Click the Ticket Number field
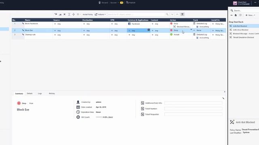Viewport: 259px width, 145px height. (193, 109)
